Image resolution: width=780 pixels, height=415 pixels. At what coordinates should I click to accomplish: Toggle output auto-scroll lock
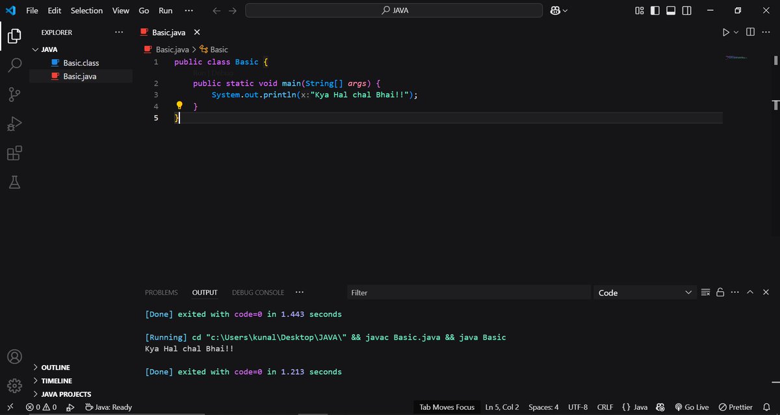click(720, 293)
